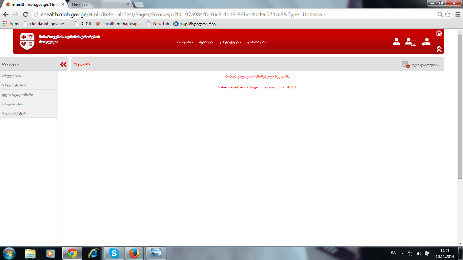Click the უკან დაბრუნება go back button

(421, 64)
